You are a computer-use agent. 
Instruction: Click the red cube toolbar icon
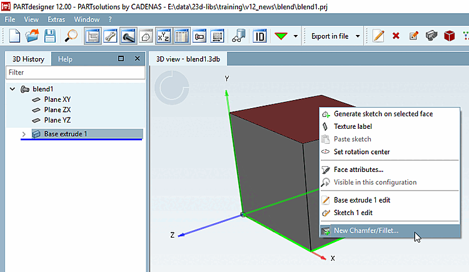coord(449,36)
